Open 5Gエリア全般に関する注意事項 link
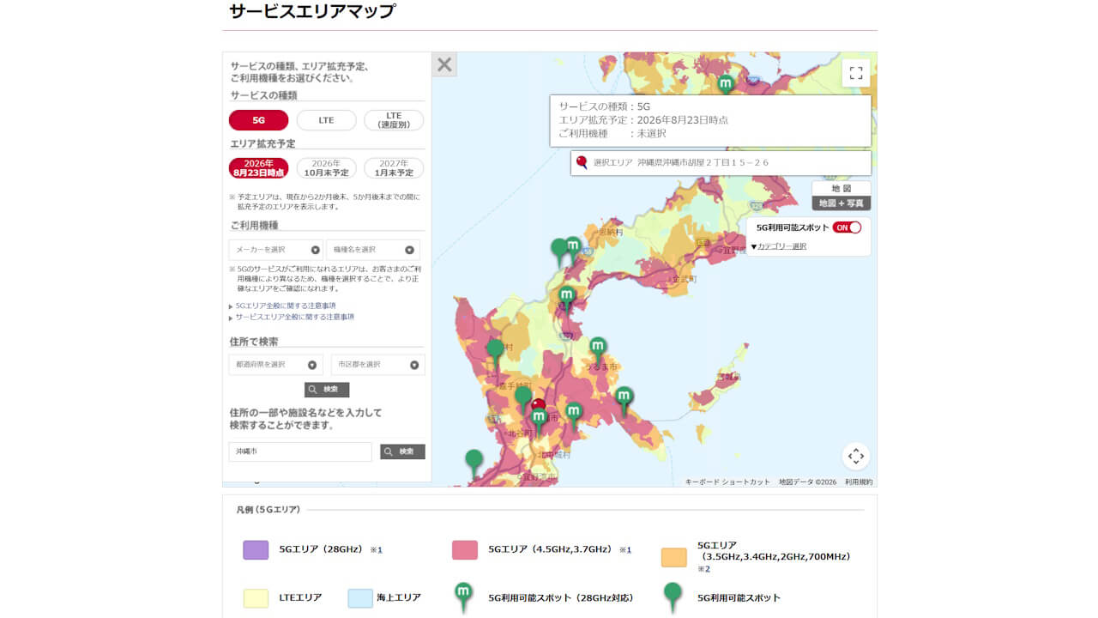Viewport: 1098px width, 618px height. click(286, 306)
